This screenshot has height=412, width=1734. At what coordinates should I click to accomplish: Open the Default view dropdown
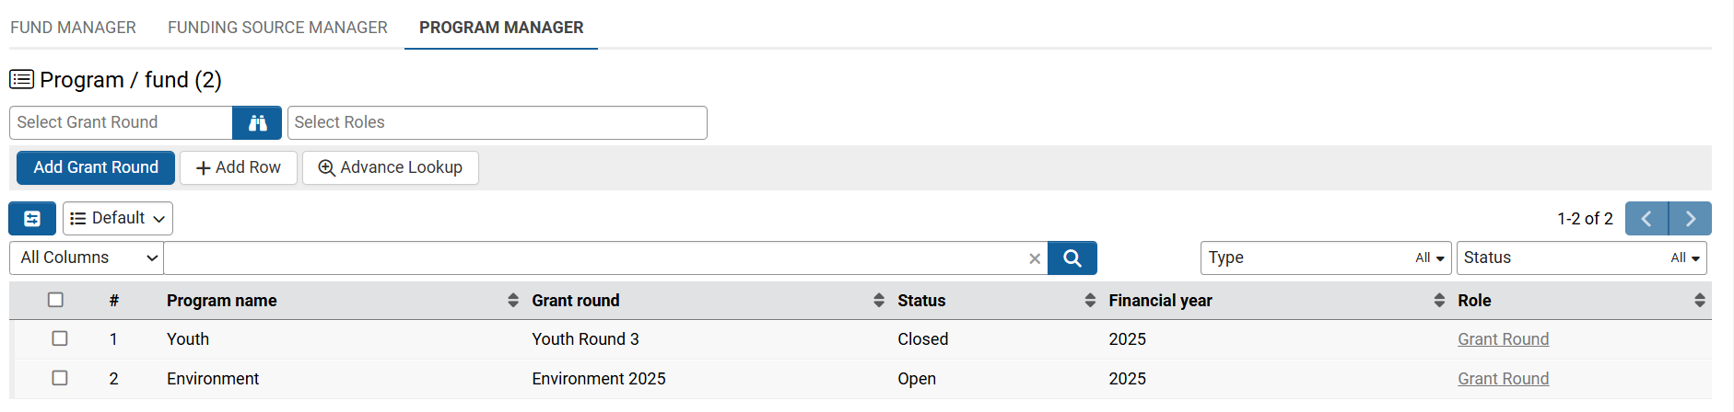point(118,219)
